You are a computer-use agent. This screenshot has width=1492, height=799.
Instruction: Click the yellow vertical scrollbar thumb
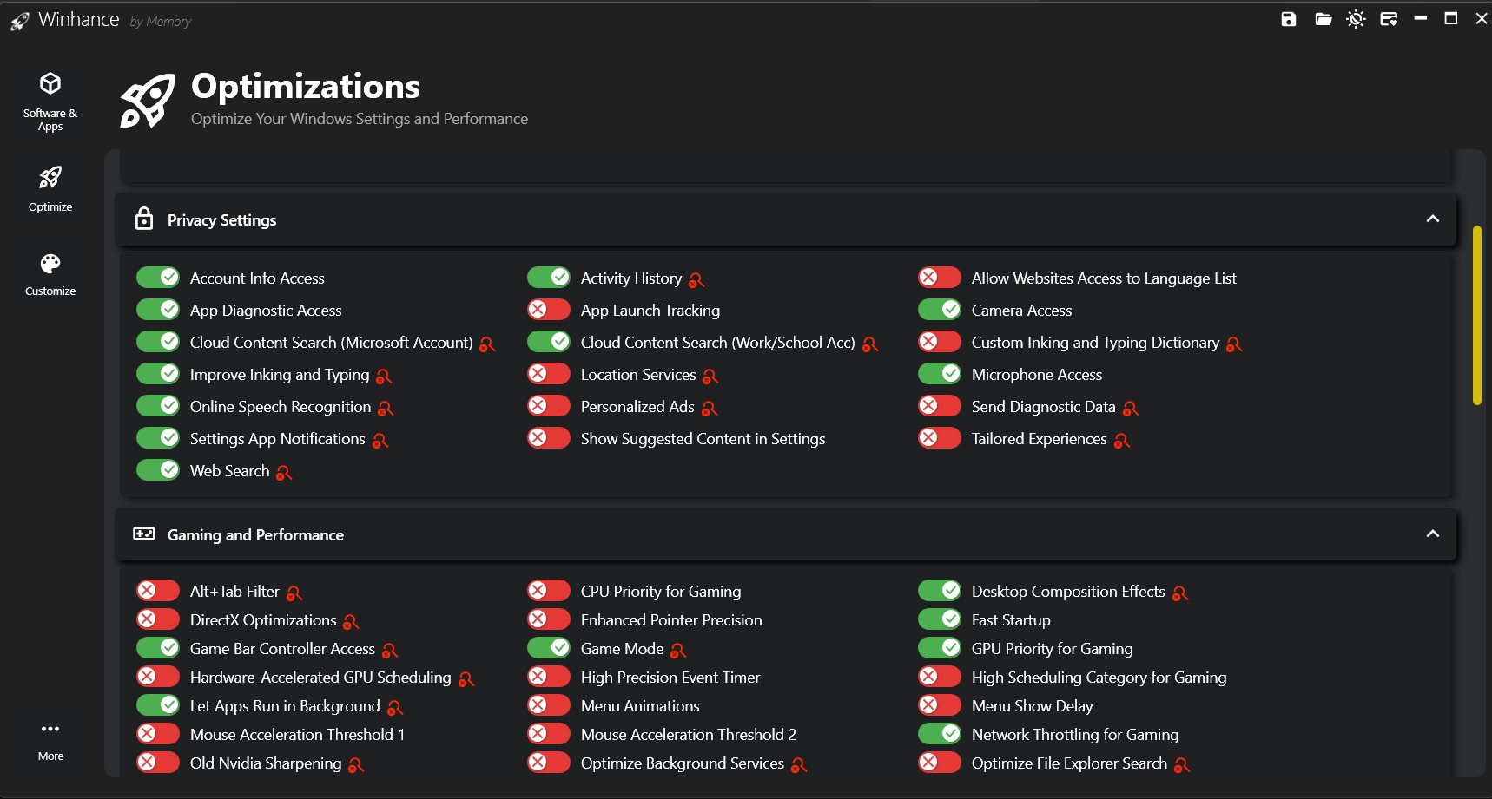[x=1476, y=315]
